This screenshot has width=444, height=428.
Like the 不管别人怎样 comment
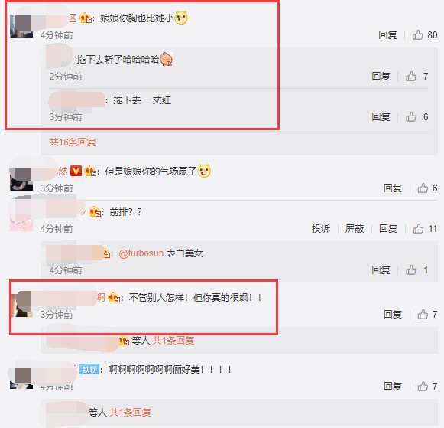(x=423, y=314)
